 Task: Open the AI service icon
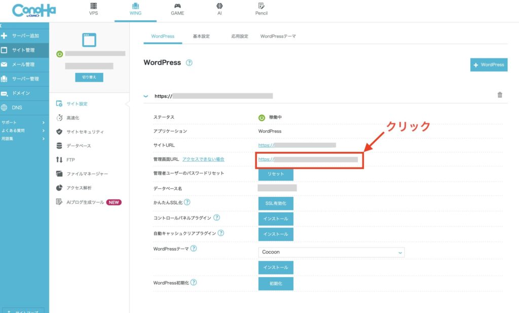[219, 6]
